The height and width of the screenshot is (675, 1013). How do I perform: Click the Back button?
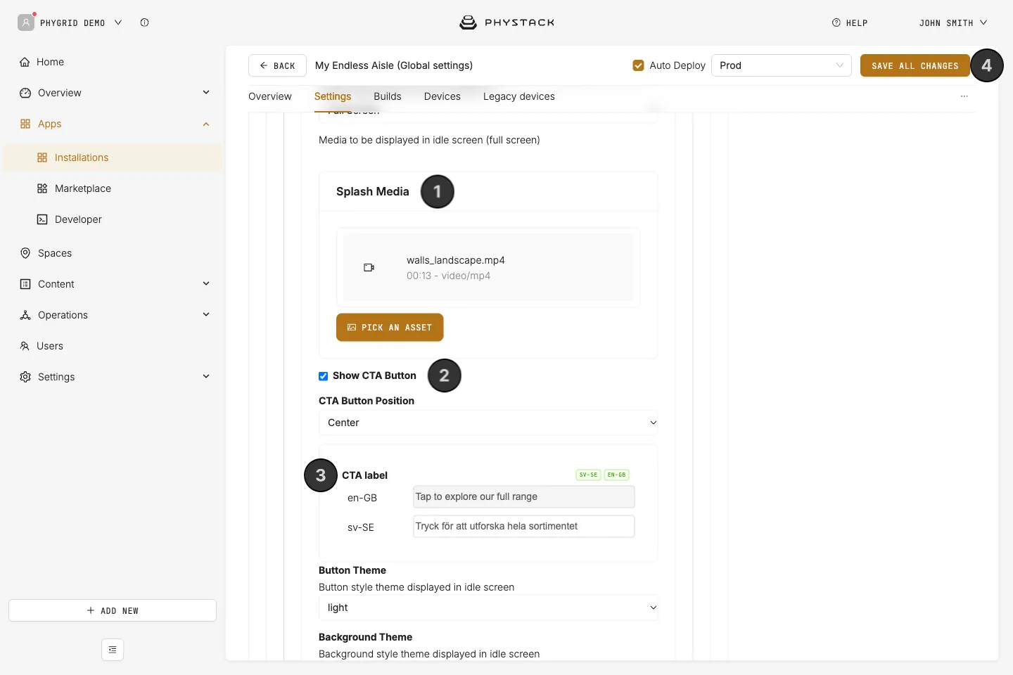tap(277, 65)
